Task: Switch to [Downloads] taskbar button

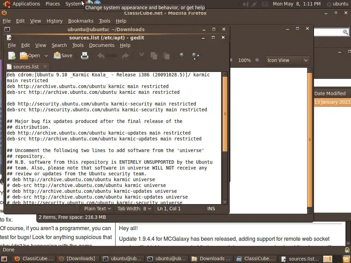Action: point(78,259)
